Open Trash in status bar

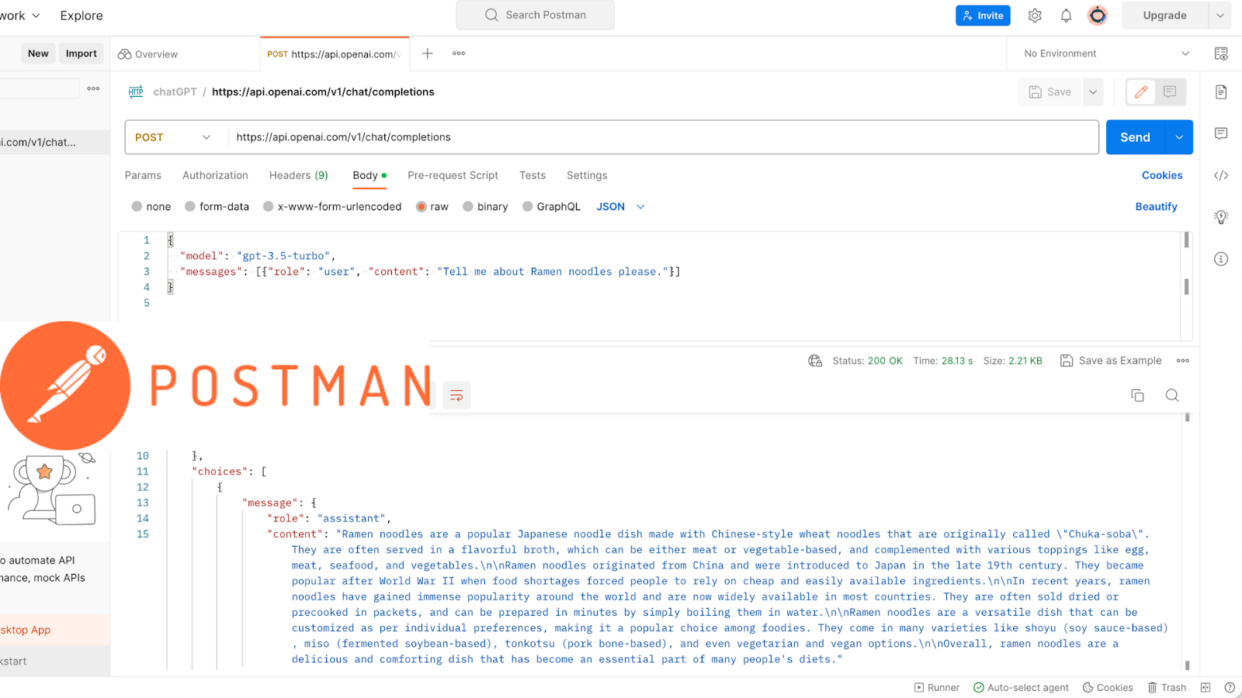[1167, 688]
